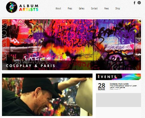Image resolution: width=145 pixels, height=118 pixels.
Task: Open the photo of man in black cap
Action: pyautogui.click(x=47, y=97)
